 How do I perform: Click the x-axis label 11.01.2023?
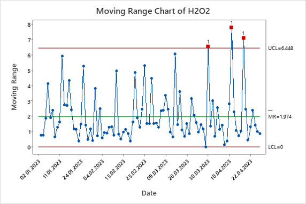click(52, 169)
